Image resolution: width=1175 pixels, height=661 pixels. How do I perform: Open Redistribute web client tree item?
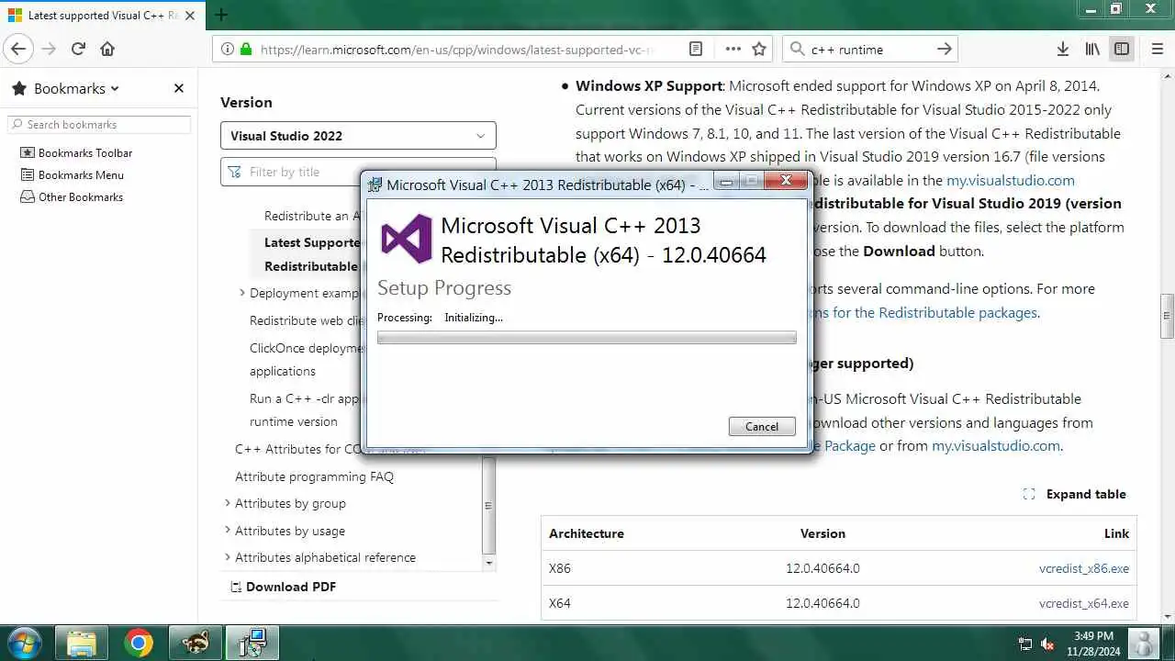(x=308, y=320)
